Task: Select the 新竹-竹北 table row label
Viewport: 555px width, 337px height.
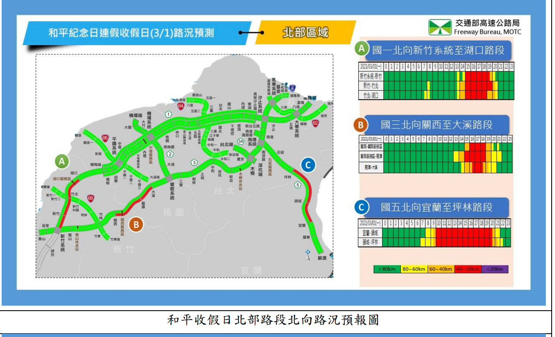Action: pyautogui.click(x=371, y=86)
